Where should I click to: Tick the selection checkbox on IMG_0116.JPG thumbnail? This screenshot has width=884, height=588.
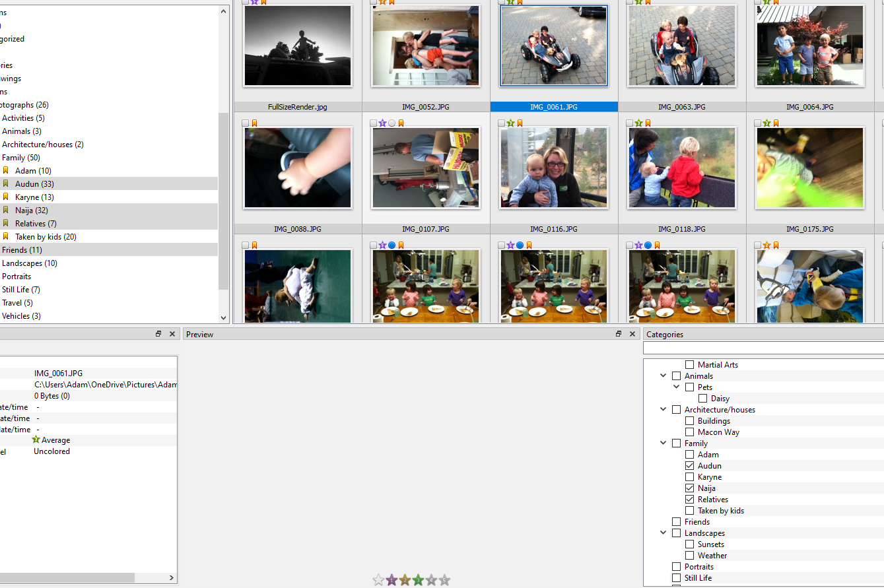502,123
